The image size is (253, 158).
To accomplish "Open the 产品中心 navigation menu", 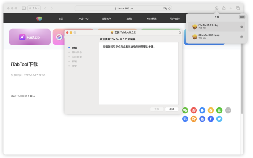I will pyautogui.click(x=83, y=19).
